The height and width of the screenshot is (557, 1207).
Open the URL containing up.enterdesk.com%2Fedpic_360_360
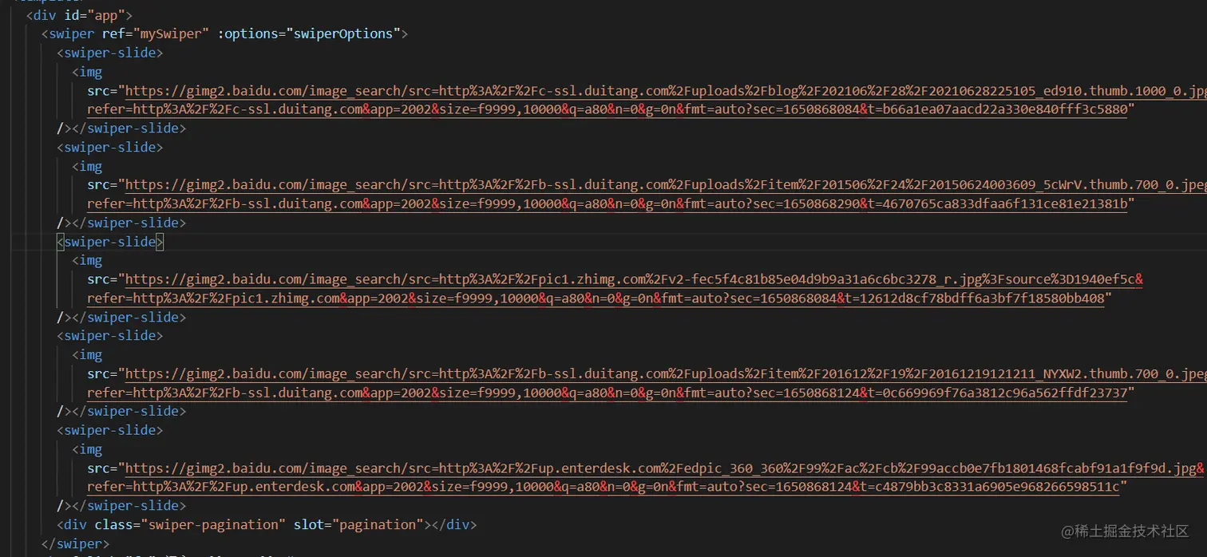664,468
